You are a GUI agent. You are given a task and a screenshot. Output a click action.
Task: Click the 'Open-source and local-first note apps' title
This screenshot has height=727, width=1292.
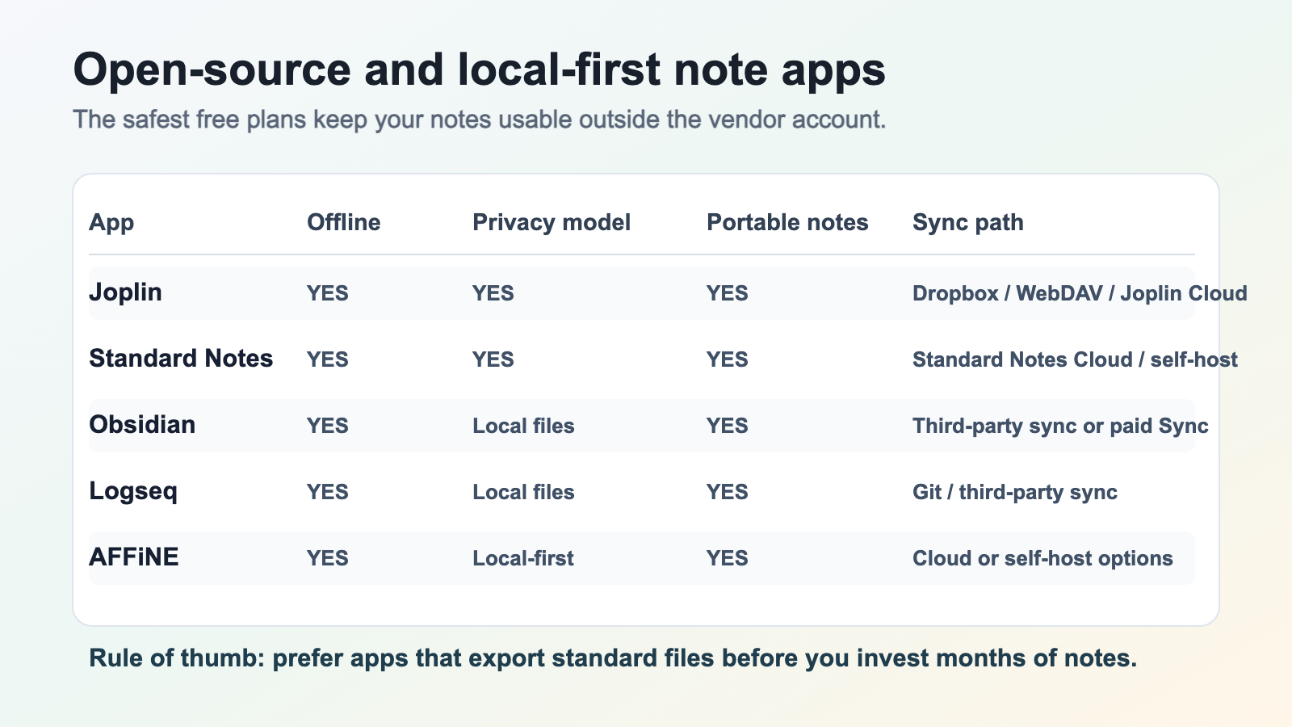coord(479,70)
